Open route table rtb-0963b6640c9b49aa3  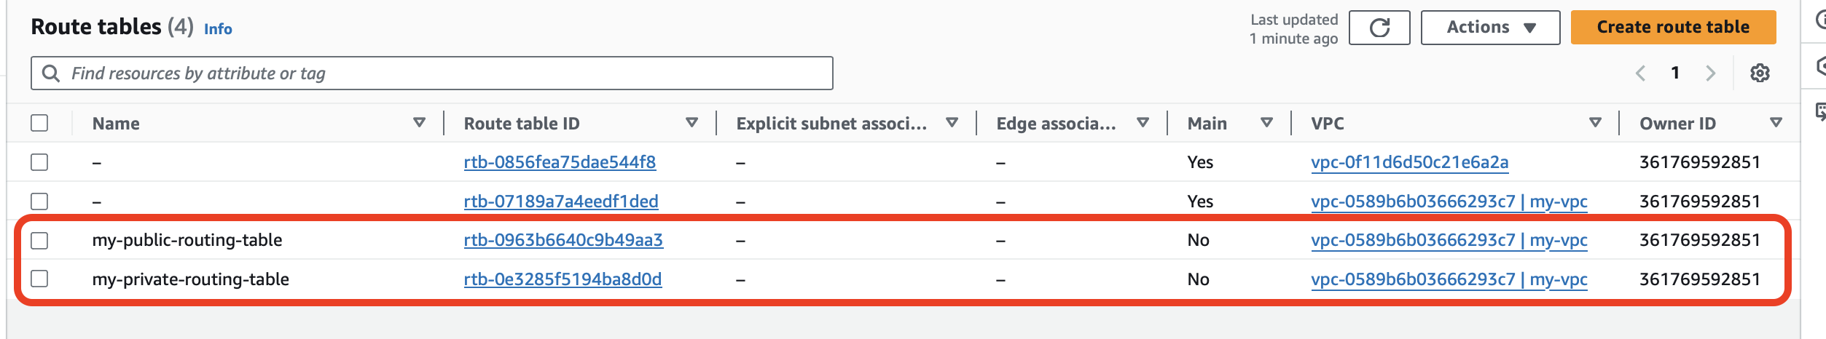(563, 240)
